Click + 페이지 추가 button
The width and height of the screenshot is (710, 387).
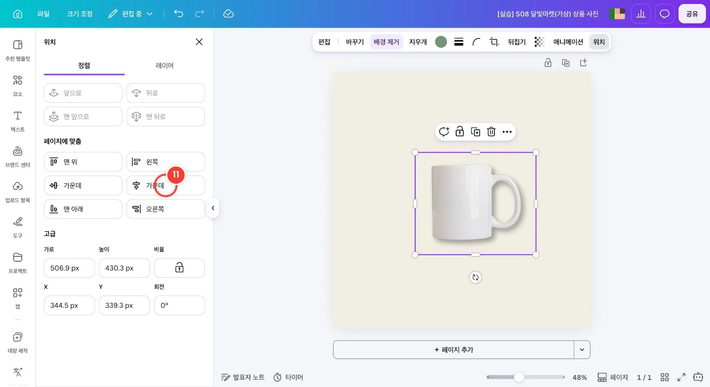pyautogui.click(x=454, y=350)
